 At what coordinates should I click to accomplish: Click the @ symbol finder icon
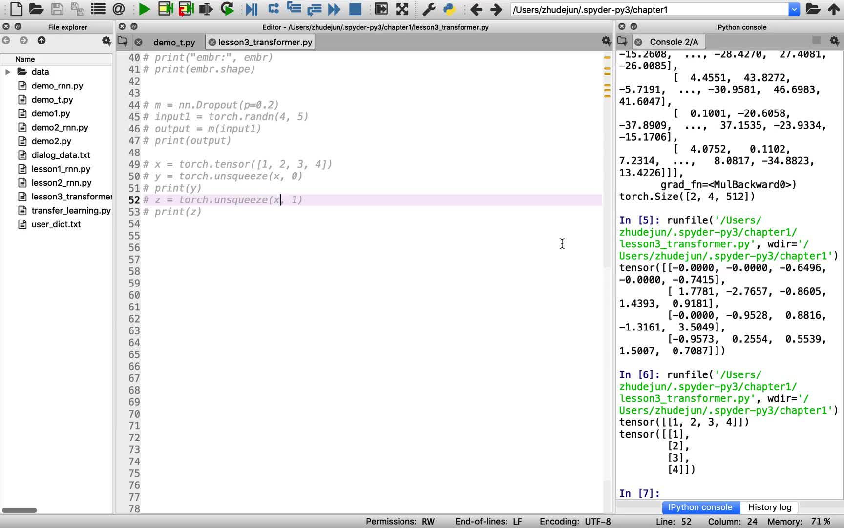coord(119,9)
